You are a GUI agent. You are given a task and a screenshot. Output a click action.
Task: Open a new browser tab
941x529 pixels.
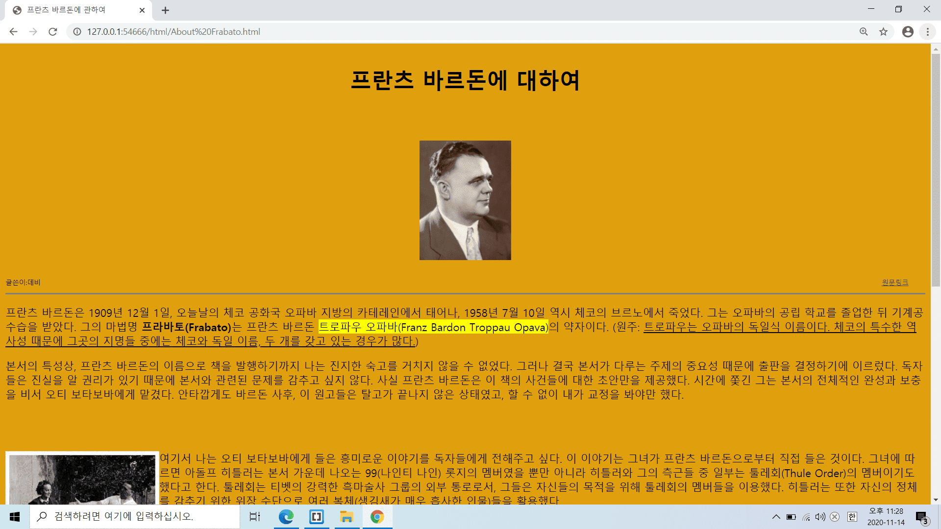point(165,10)
